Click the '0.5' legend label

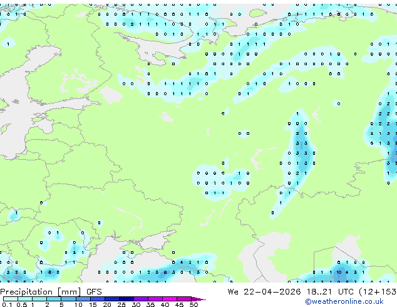pos(22,304)
